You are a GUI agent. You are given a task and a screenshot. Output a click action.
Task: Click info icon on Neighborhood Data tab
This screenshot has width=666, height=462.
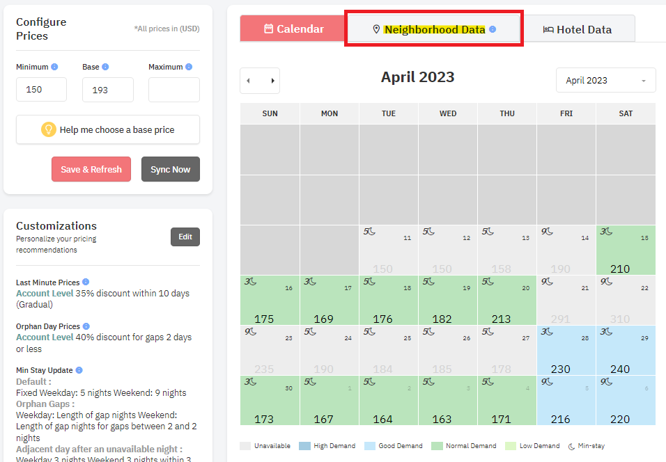493,29
